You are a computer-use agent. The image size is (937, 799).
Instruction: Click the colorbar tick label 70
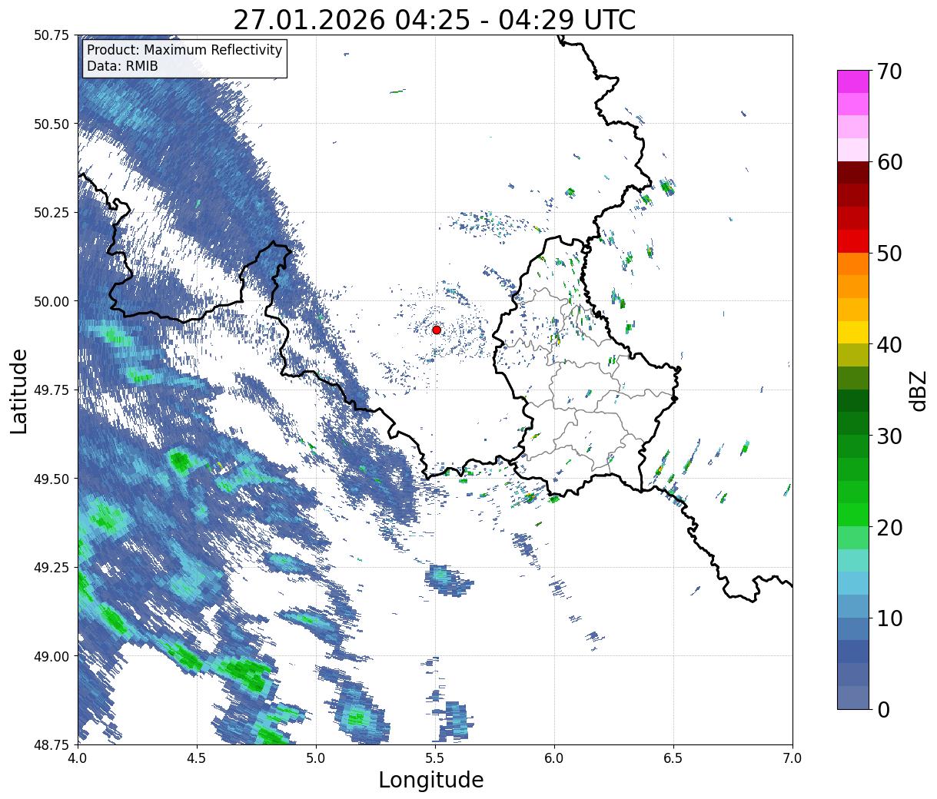pos(889,71)
